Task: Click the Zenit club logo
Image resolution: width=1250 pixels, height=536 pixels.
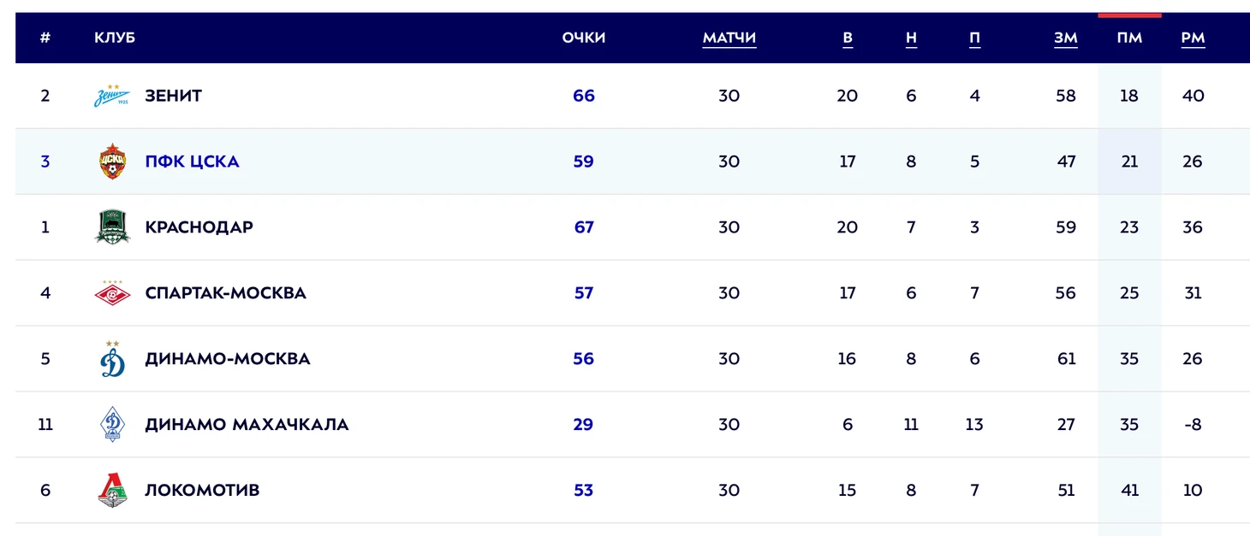Action: coord(112,96)
